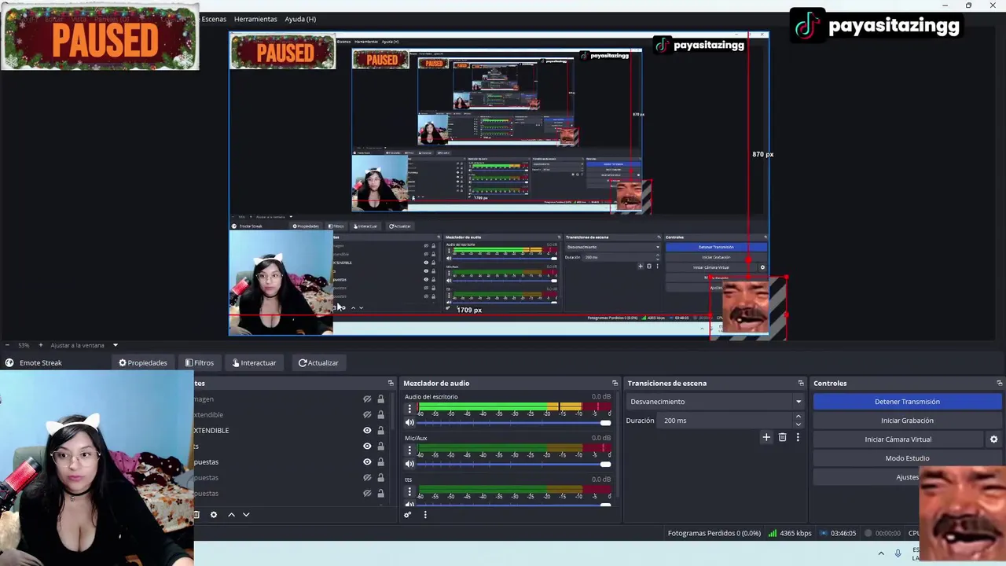Viewport: 1006px width, 566px height.
Task: Mute Audio del escritorio
Action: (x=409, y=423)
